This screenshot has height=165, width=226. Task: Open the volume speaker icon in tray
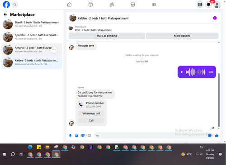[x=202, y=154]
